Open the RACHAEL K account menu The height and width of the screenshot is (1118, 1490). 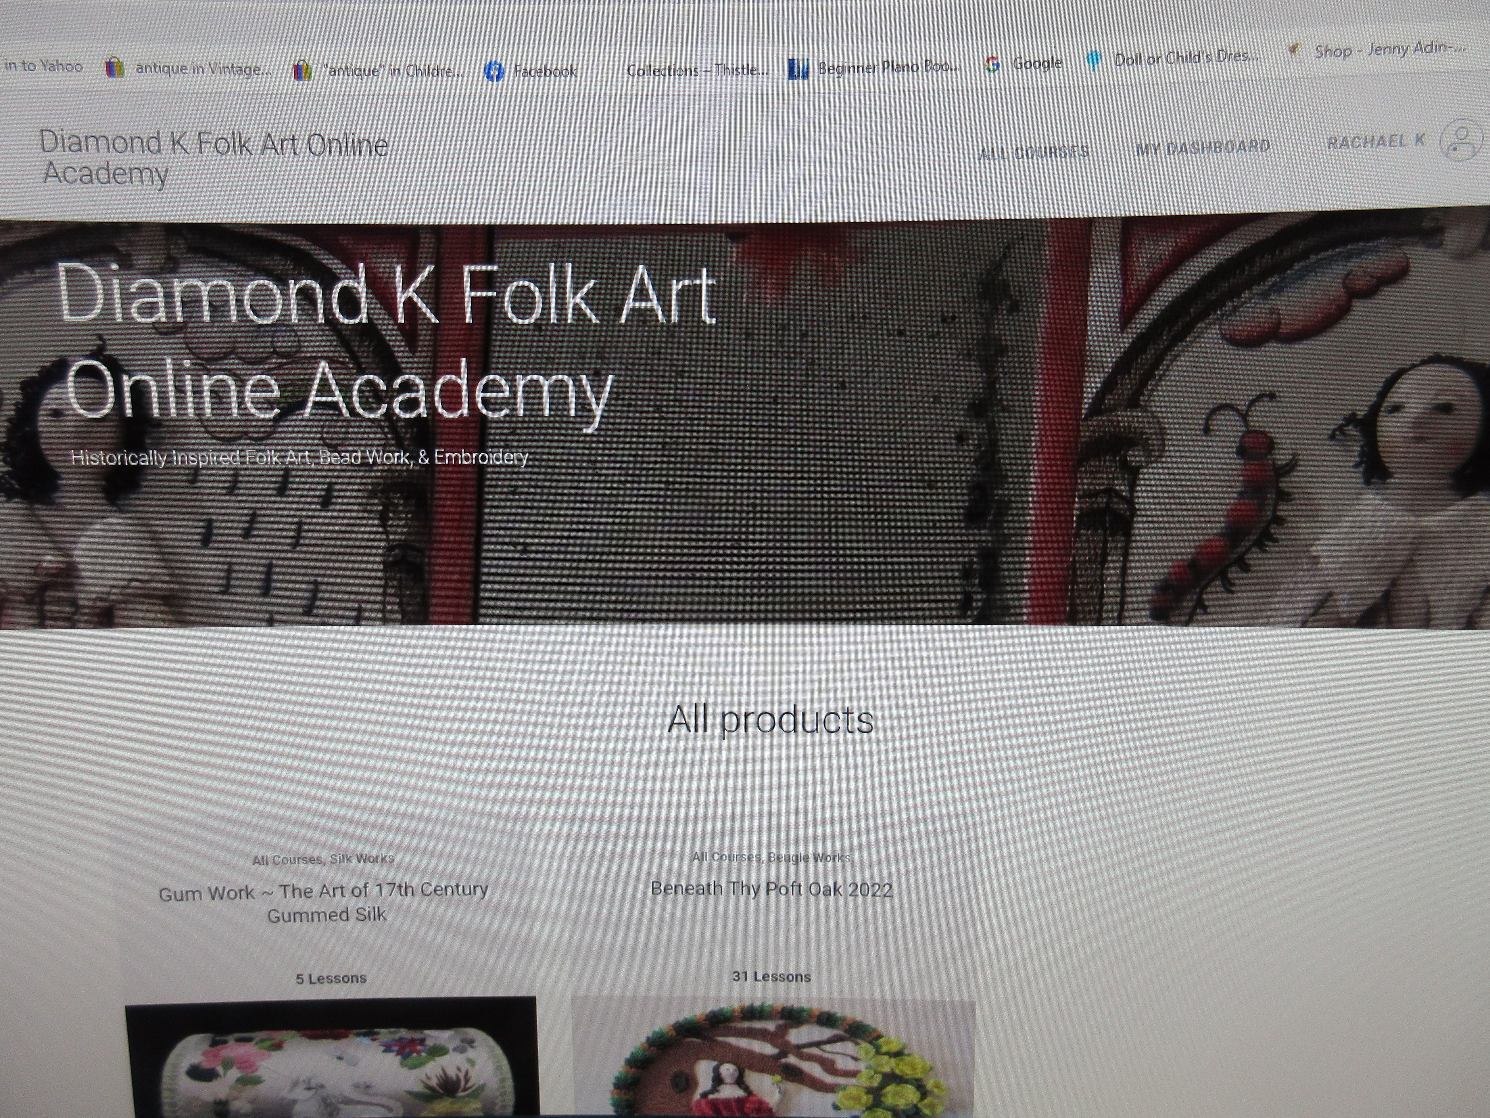click(x=1376, y=141)
